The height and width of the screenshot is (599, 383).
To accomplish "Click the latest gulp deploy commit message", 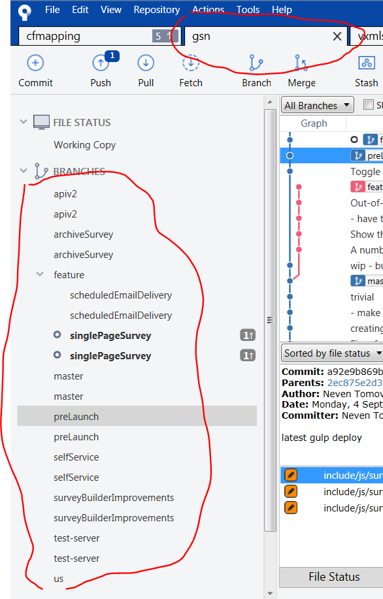I will pos(322,438).
